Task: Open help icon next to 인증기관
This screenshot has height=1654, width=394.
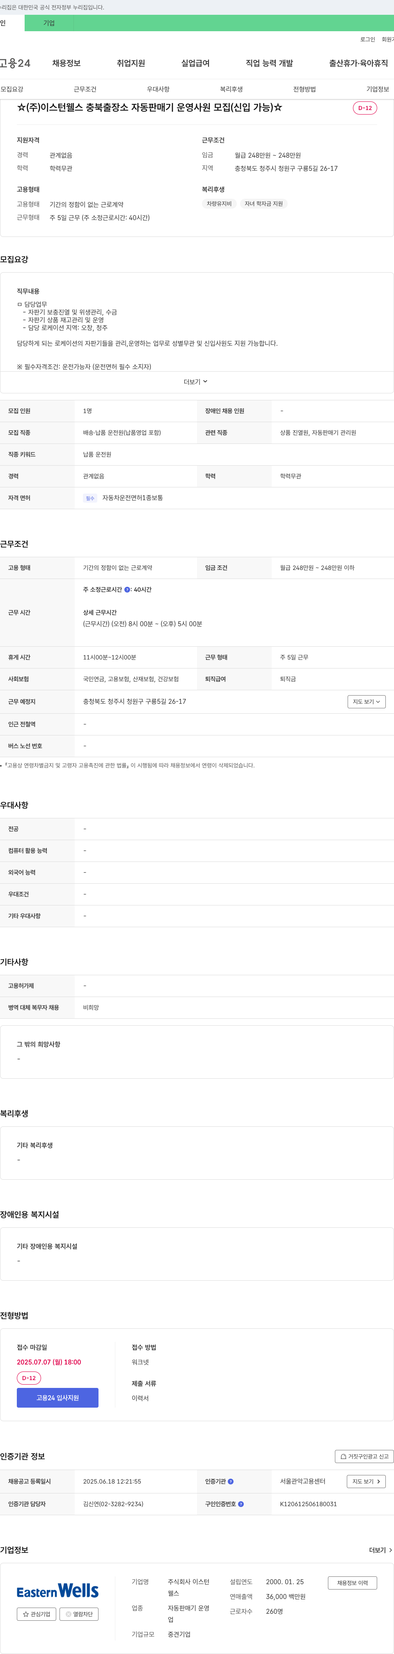Action: [230, 1481]
